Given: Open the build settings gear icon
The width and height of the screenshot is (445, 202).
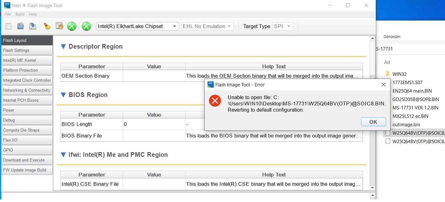Looking at the screenshot, I should (59, 26).
